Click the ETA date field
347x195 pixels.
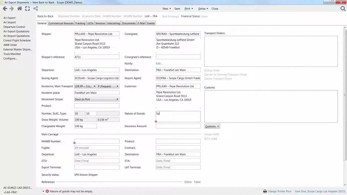(x=178, y=161)
